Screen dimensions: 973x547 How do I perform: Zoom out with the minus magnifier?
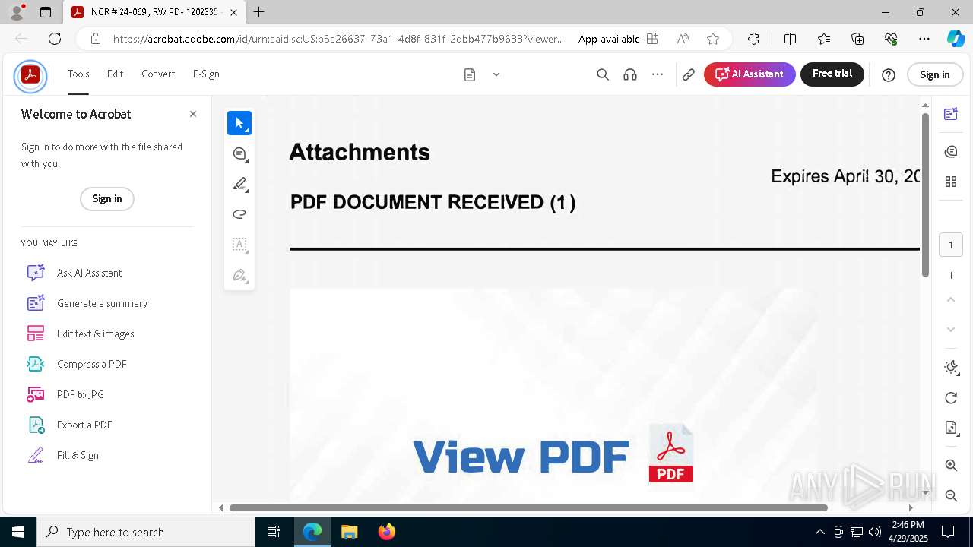pos(950,495)
